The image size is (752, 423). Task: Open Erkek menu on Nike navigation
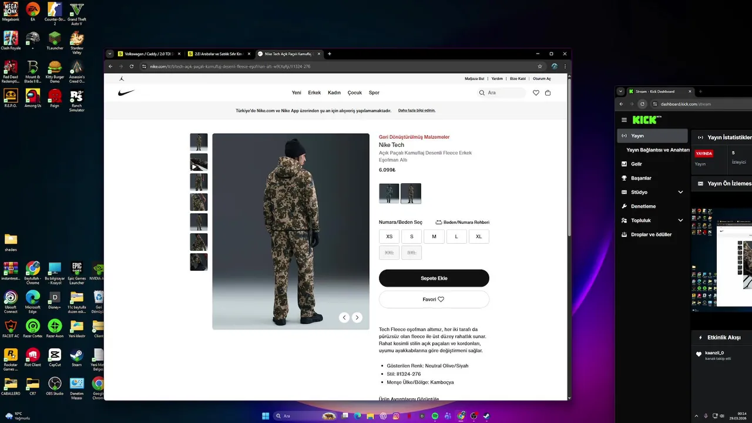[x=314, y=93]
